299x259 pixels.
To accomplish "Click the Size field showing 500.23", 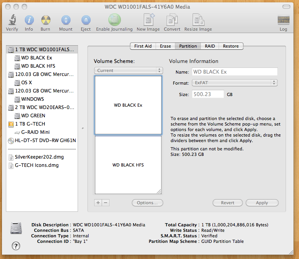I will (208, 94).
